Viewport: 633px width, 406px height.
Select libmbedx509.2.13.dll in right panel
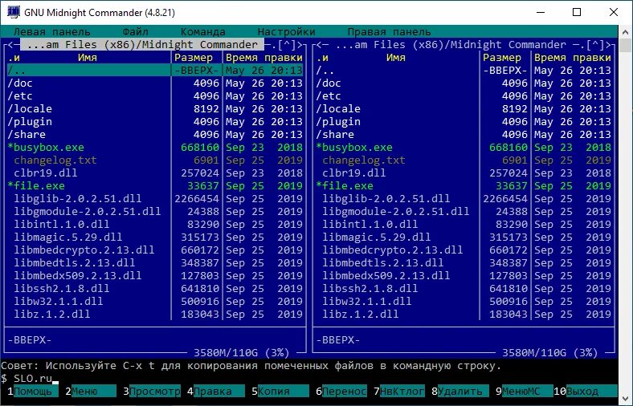(464, 276)
